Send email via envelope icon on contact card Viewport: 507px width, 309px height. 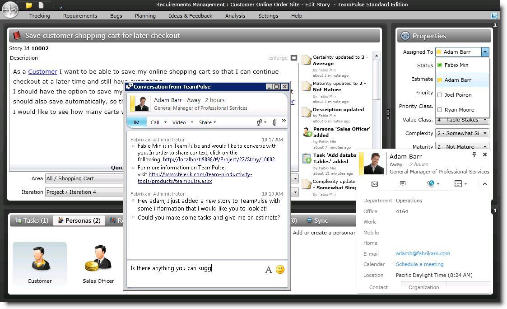pyautogui.click(x=374, y=184)
